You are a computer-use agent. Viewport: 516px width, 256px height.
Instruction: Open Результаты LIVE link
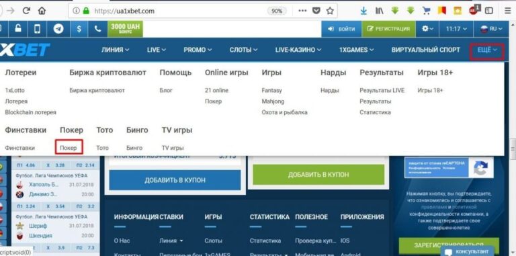click(x=382, y=90)
